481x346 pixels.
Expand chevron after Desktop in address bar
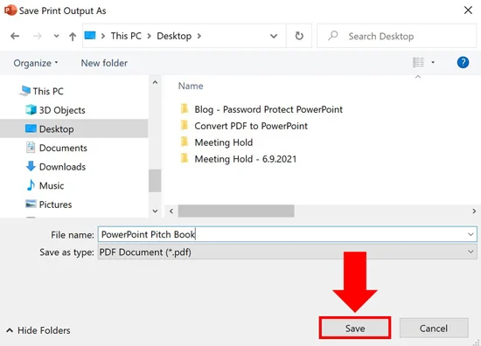pyautogui.click(x=199, y=36)
